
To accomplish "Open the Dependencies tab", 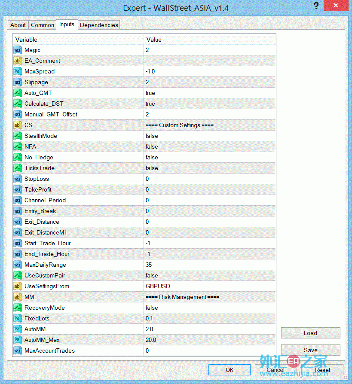I will (99, 25).
